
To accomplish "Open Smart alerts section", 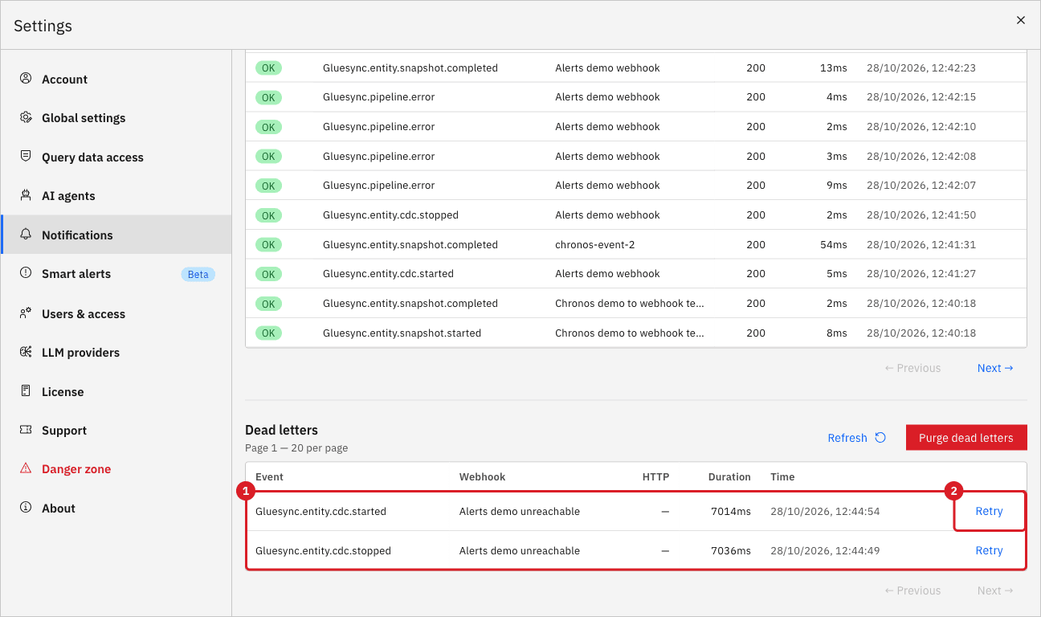I will (x=116, y=273).
